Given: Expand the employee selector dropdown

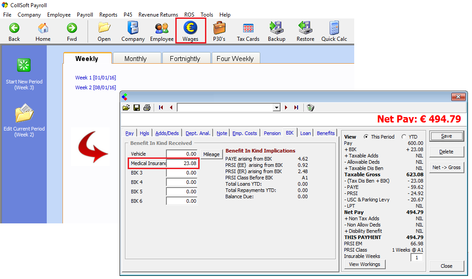Looking at the screenshot, I should point(276,108).
